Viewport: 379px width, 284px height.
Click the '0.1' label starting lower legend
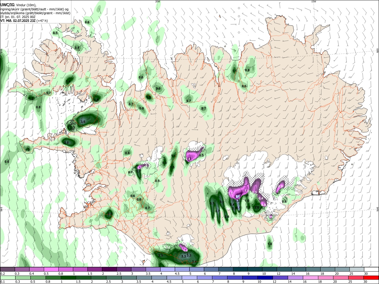pos(2,282)
